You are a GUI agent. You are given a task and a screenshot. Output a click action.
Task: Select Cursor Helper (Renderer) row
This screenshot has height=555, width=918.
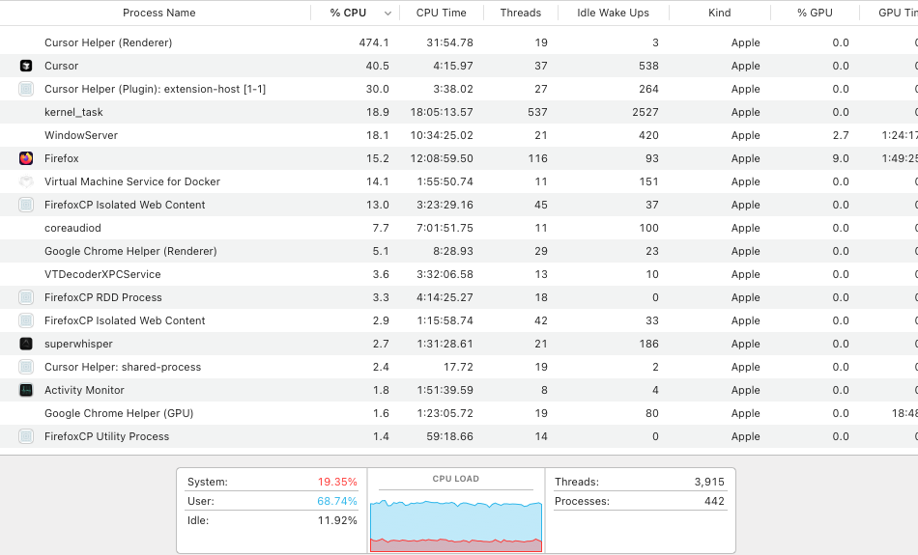tap(459, 42)
